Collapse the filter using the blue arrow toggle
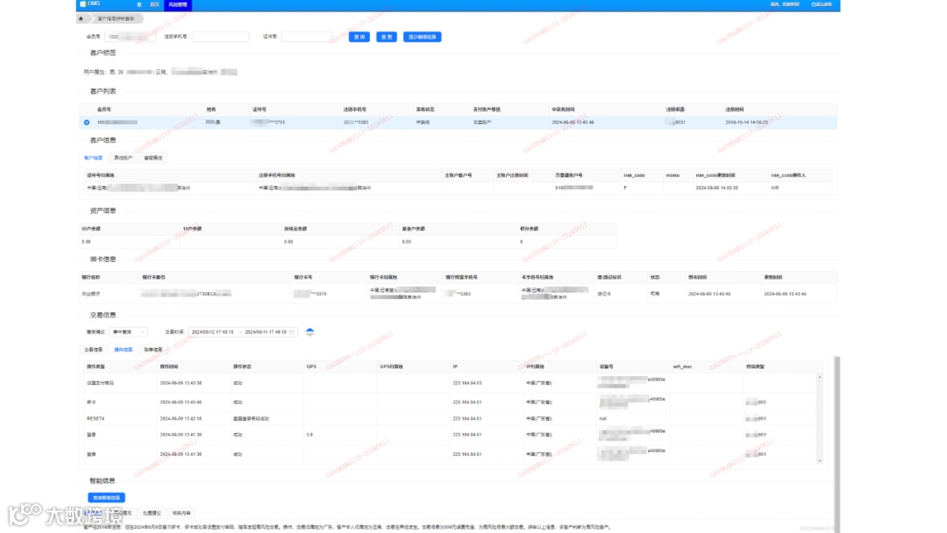This screenshot has height=533, width=947. click(310, 331)
